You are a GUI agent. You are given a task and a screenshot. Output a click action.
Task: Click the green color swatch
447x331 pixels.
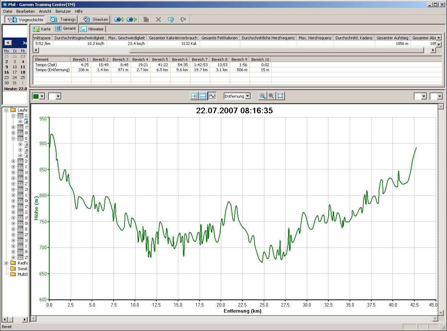click(36, 96)
